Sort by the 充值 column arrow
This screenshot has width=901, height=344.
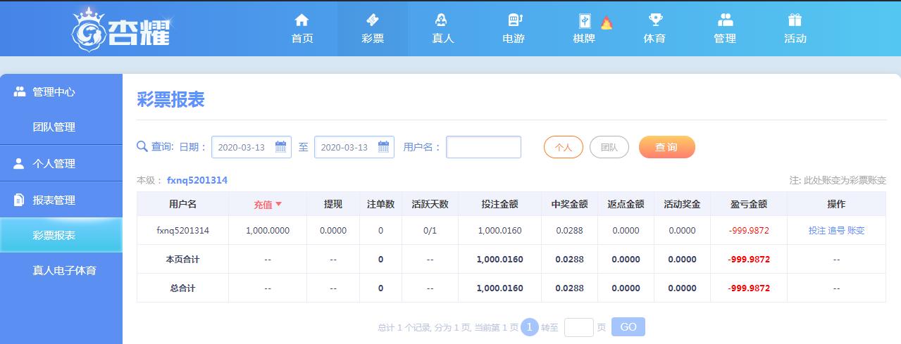pos(278,204)
